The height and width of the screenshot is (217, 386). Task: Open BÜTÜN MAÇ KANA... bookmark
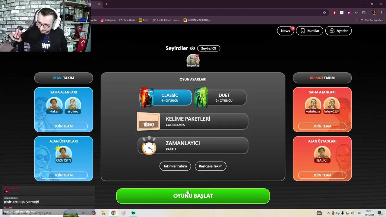pos(197,20)
